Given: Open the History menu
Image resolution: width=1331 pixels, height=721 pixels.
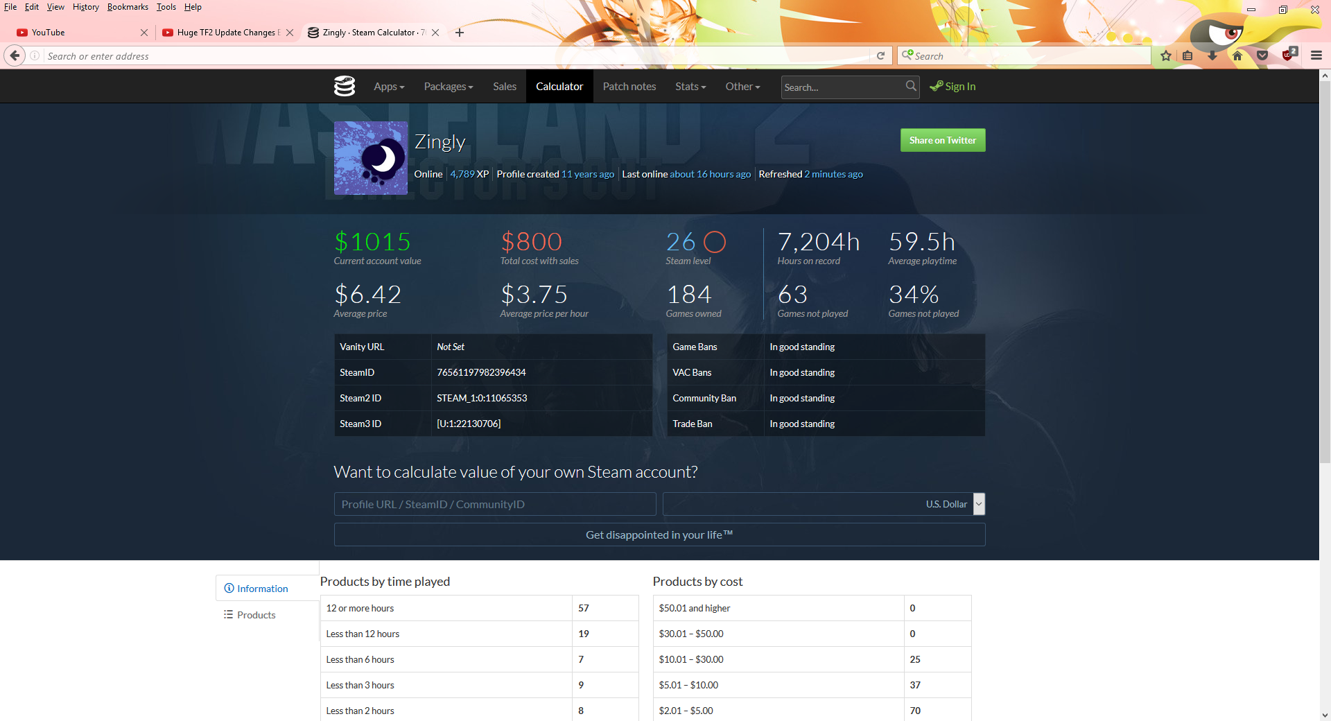Looking at the screenshot, I should pos(86,7).
